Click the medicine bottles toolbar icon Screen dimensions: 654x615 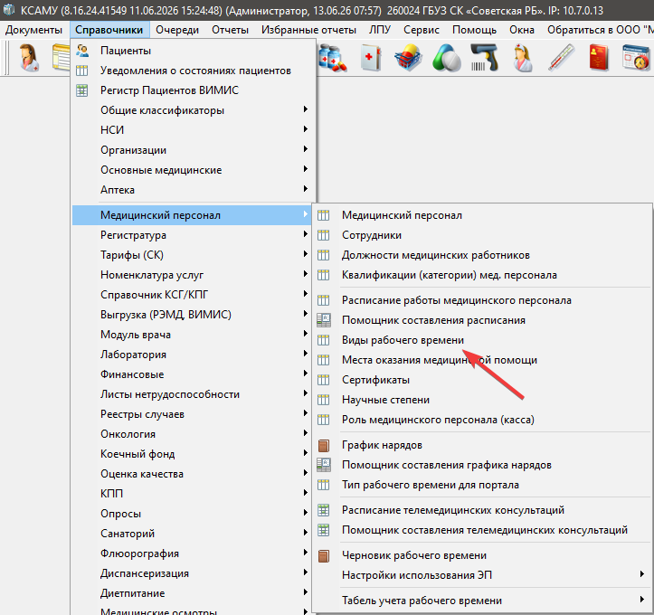coord(332,58)
